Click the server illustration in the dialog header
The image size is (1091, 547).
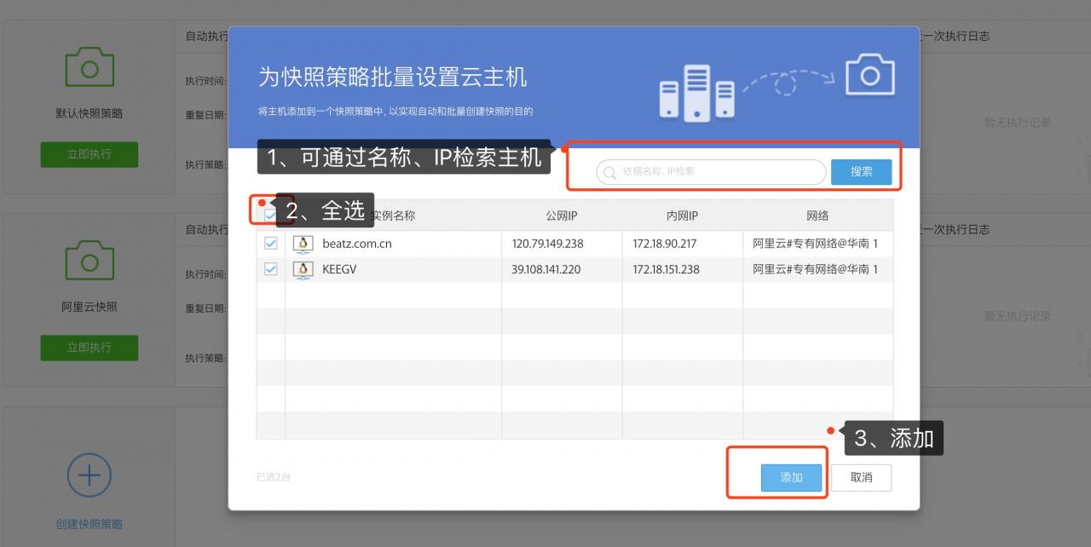pyautogui.click(x=696, y=92)
